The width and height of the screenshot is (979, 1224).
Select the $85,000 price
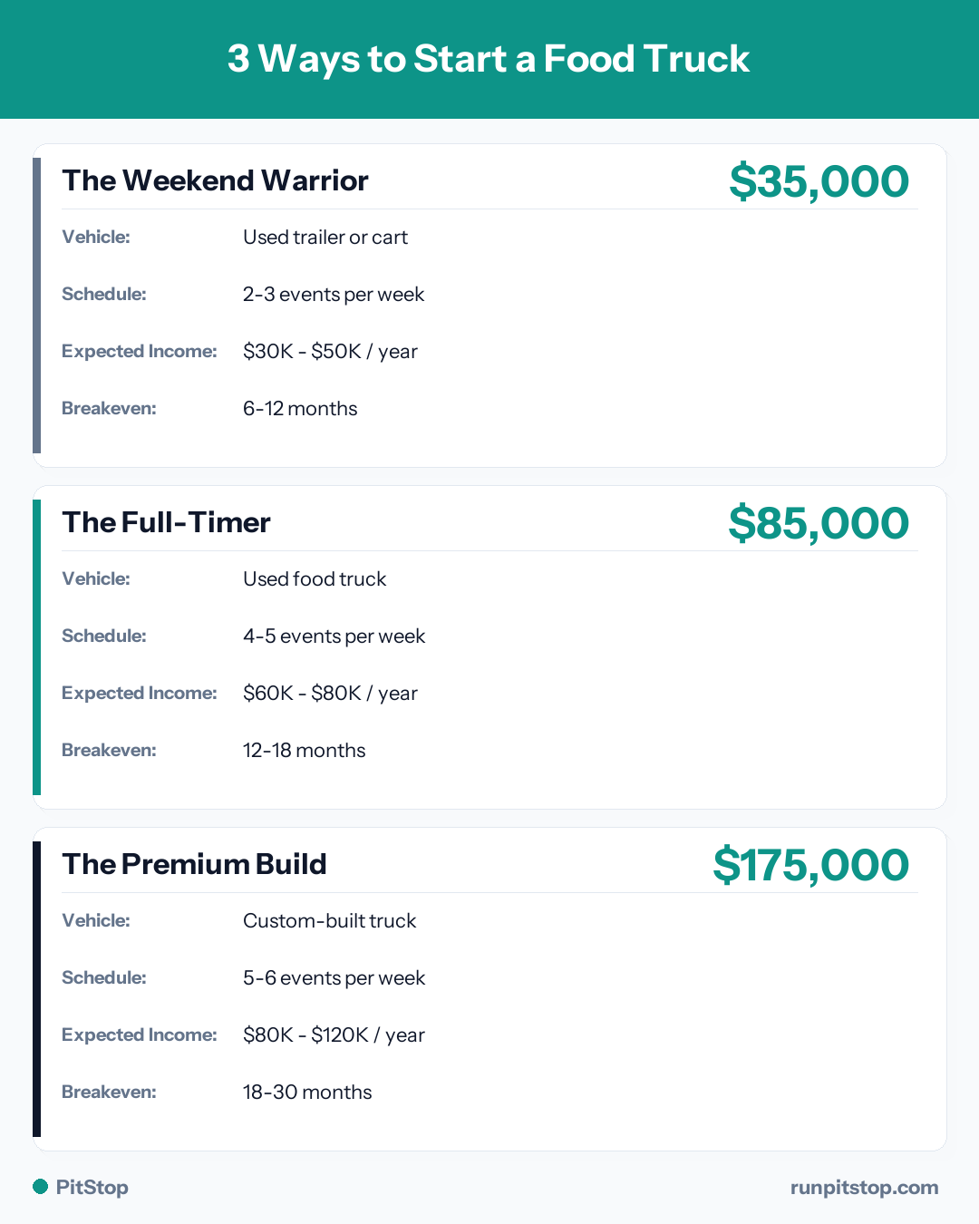(819, 523)
